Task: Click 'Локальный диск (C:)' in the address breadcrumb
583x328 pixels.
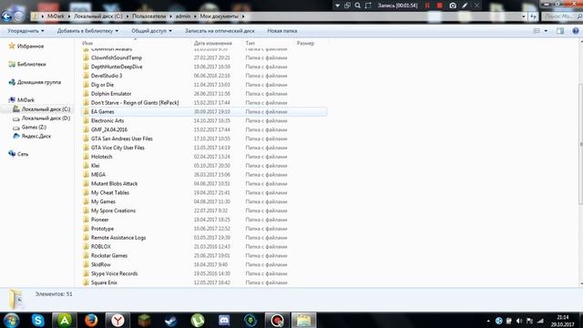Action: coord(97,16)
